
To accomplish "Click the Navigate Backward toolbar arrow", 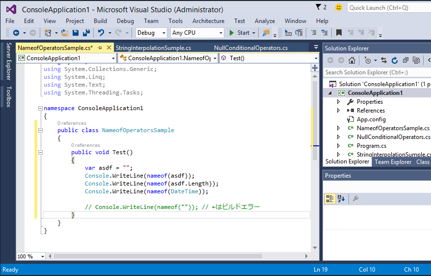I will tap(16, 33).
